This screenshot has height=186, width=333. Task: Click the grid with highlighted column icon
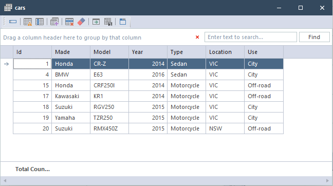coord(40,22)
